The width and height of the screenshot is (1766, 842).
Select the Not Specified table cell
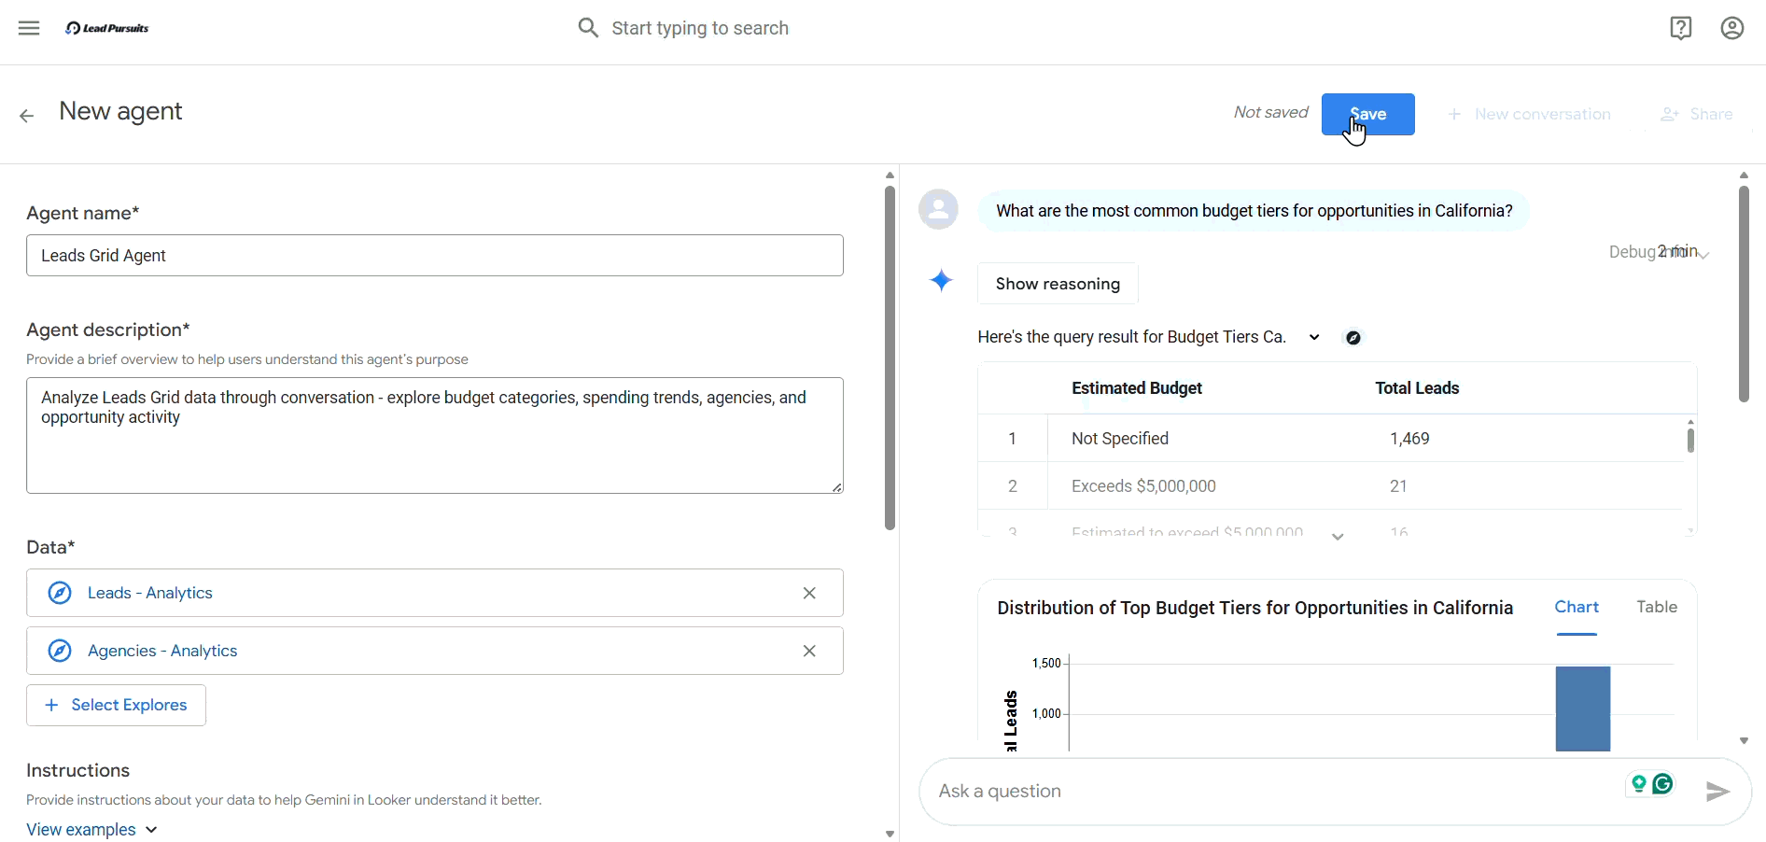1120,439
